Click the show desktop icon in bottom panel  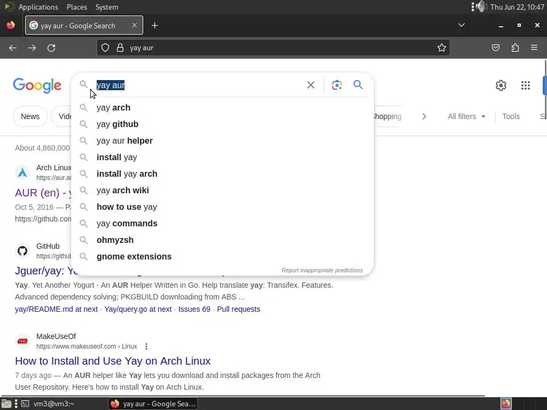click(x=6, y=404)
